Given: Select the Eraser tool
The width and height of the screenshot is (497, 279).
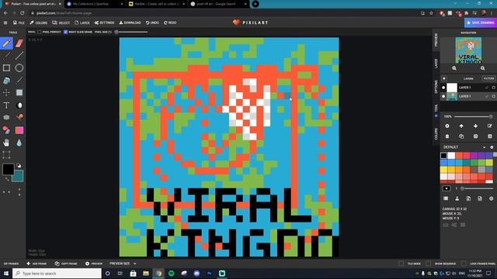Looking at the screenshot, I should click(19, 43).
